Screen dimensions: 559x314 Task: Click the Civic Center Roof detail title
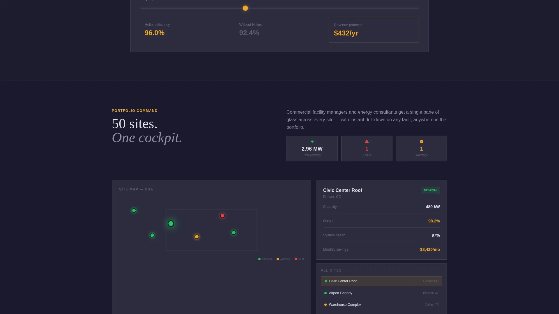coord(343,190)
